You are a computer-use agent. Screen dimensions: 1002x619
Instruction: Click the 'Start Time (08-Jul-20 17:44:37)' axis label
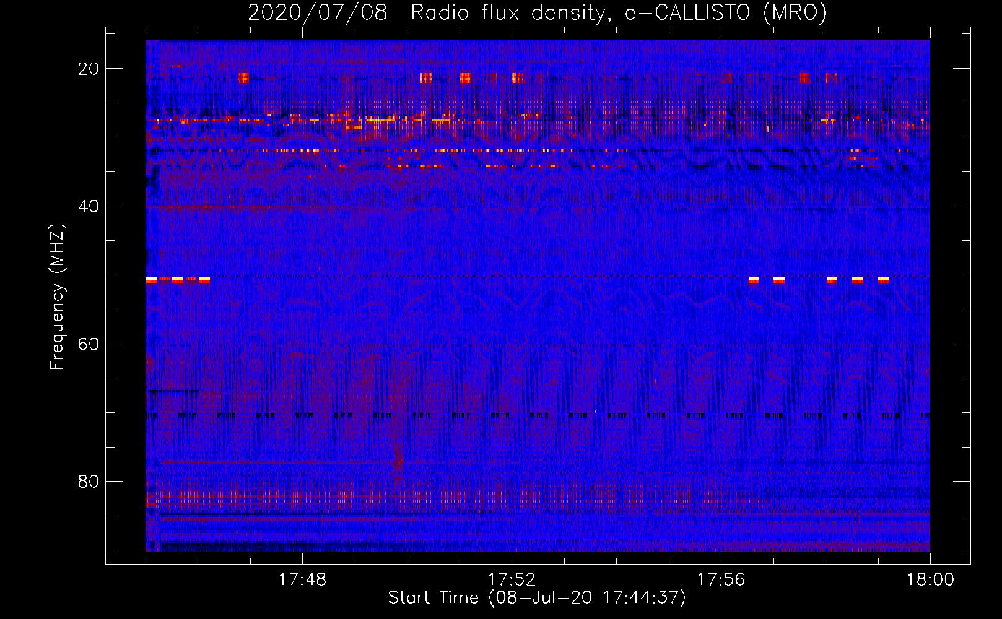click(537, 598)
